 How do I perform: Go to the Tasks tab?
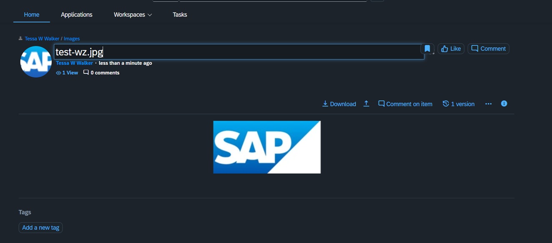coord(180,15)
